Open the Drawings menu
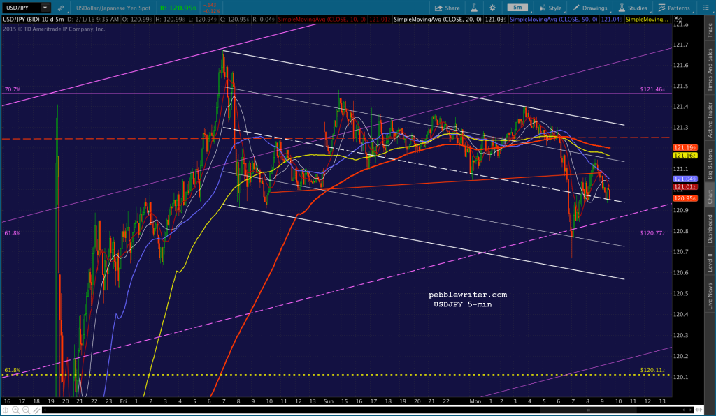This screenshot has height=416, width=716. coord(590,8)
